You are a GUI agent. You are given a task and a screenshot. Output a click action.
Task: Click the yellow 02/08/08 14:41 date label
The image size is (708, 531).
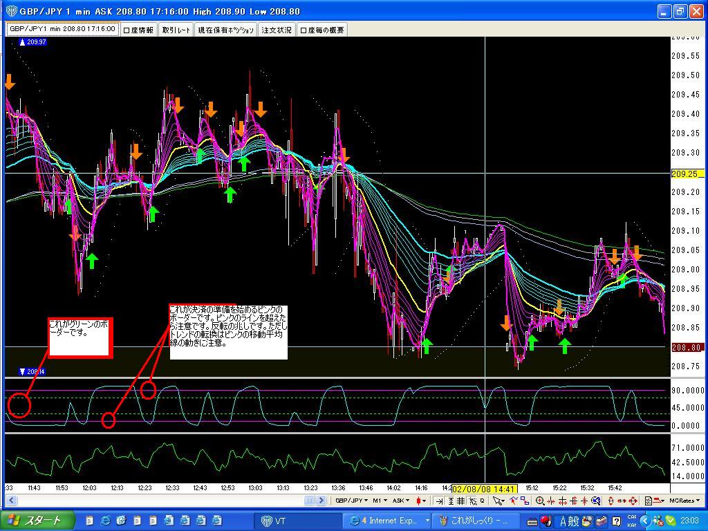(x=484, y=489)
